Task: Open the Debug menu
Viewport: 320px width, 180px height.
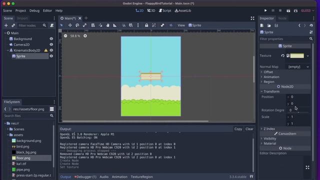Action: pos(34,10)
